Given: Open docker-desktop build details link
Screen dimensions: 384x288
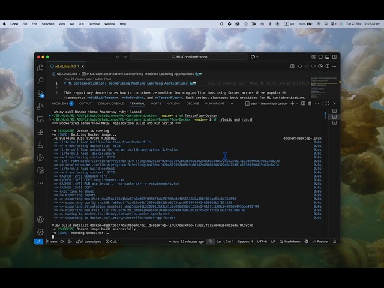Looking at the screenshot, I should (172, 226).
